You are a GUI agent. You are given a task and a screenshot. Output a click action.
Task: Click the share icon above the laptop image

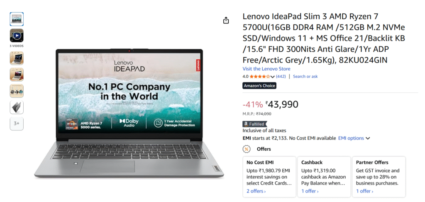[226, 20]
